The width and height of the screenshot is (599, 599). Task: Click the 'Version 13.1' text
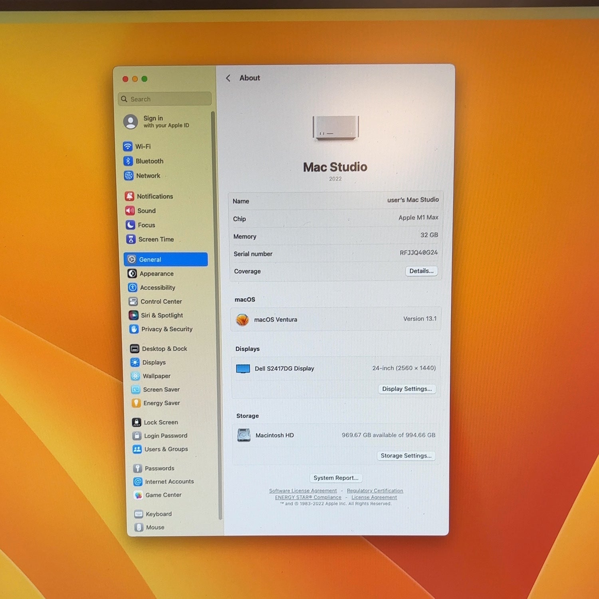coord(420,319)
